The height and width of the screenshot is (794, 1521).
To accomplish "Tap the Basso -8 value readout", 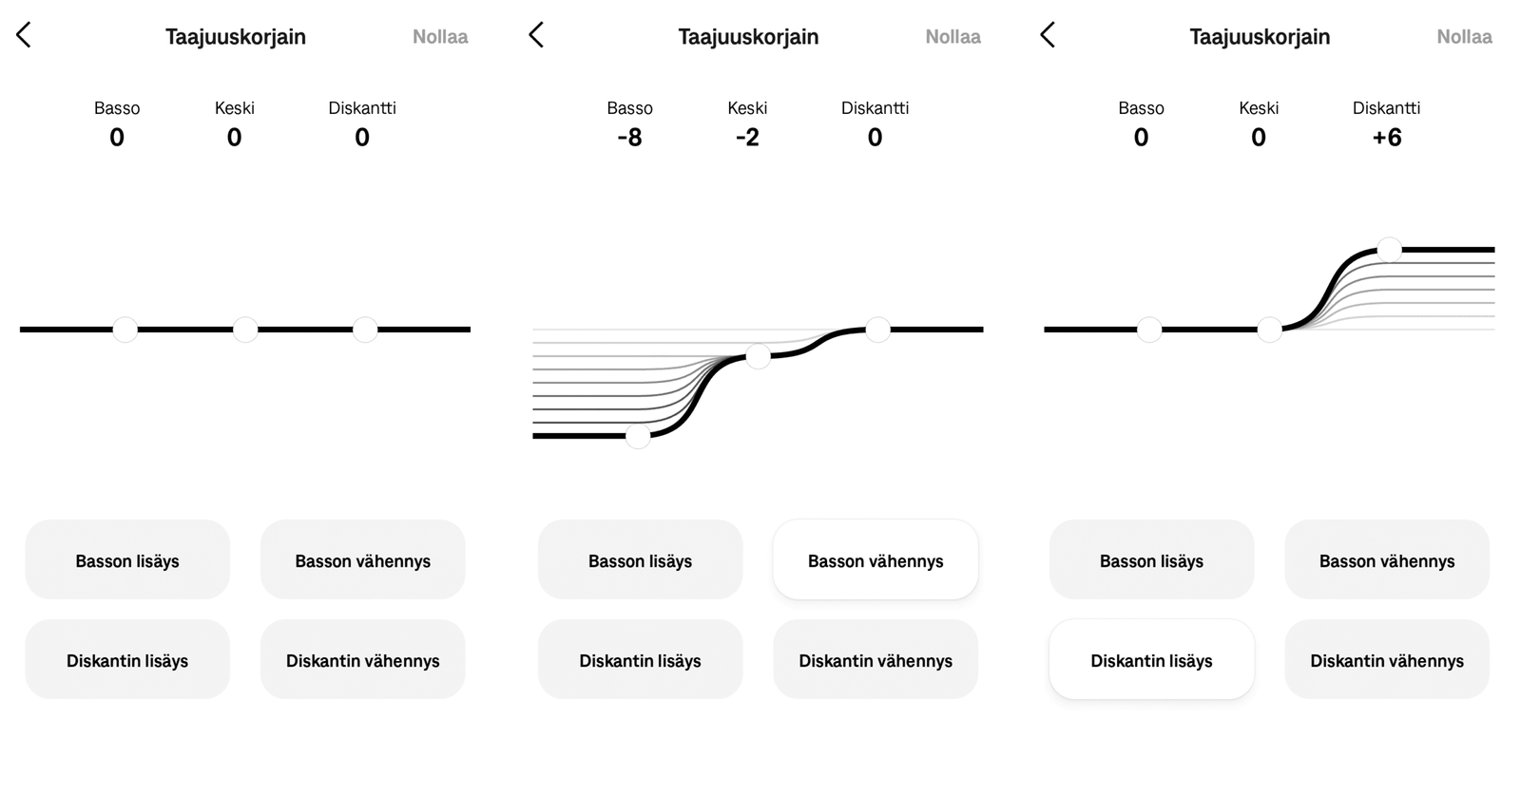I will click(x=629, y=138).
